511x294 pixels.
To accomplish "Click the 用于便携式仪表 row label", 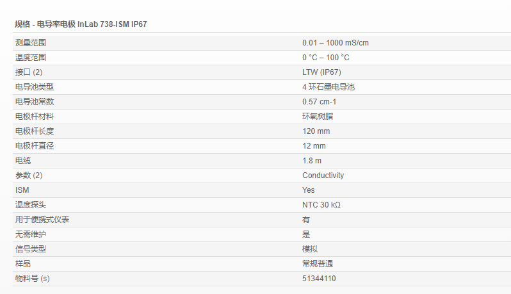I will pyautogui.click(x=42, y=220).
